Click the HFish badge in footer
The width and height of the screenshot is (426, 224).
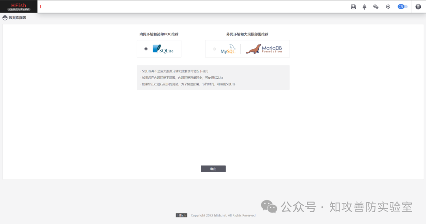coord(181,215)
